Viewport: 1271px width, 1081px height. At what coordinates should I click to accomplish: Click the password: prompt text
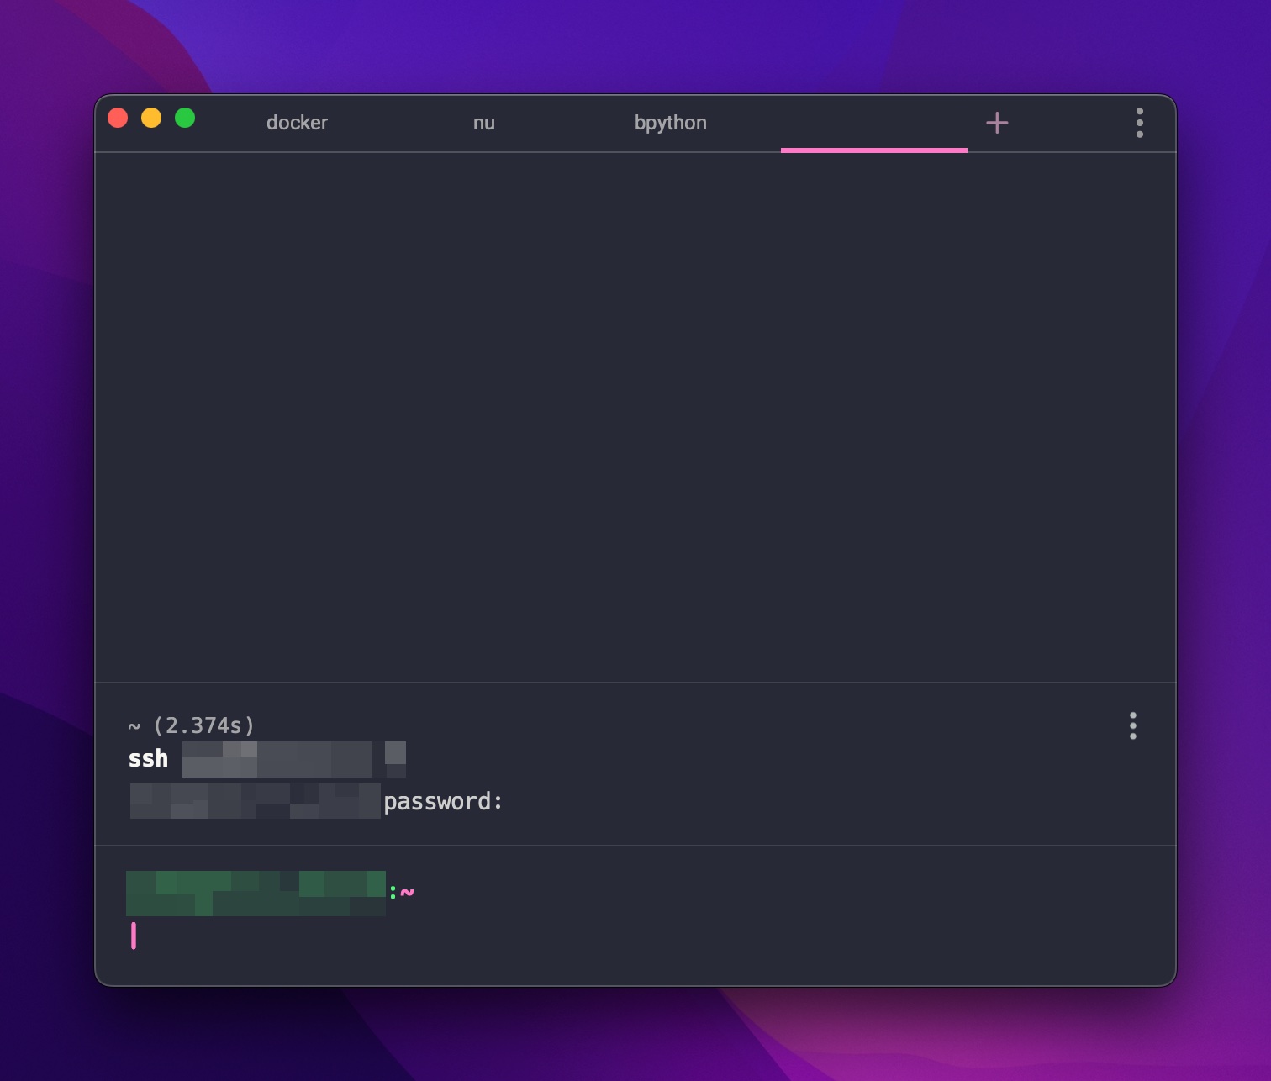click(443, 801)
